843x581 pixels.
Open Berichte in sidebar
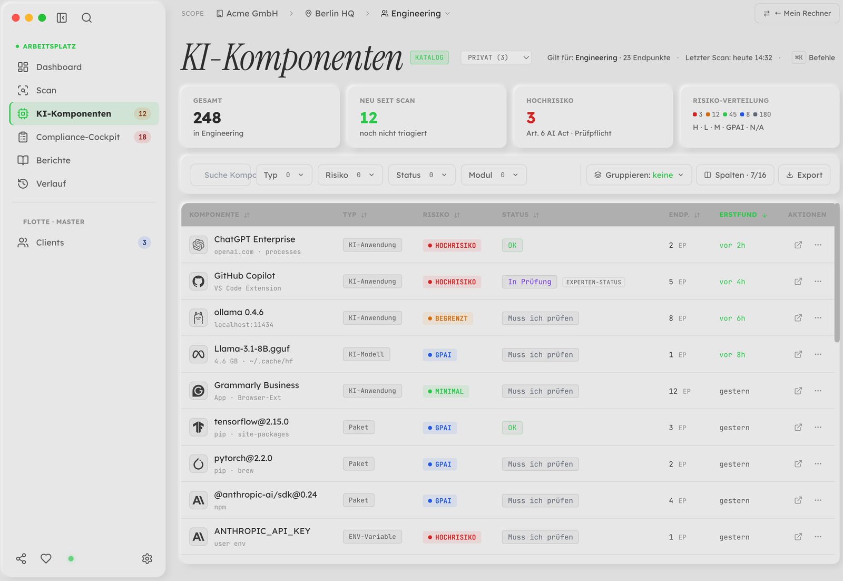click(x=84, y=160)
